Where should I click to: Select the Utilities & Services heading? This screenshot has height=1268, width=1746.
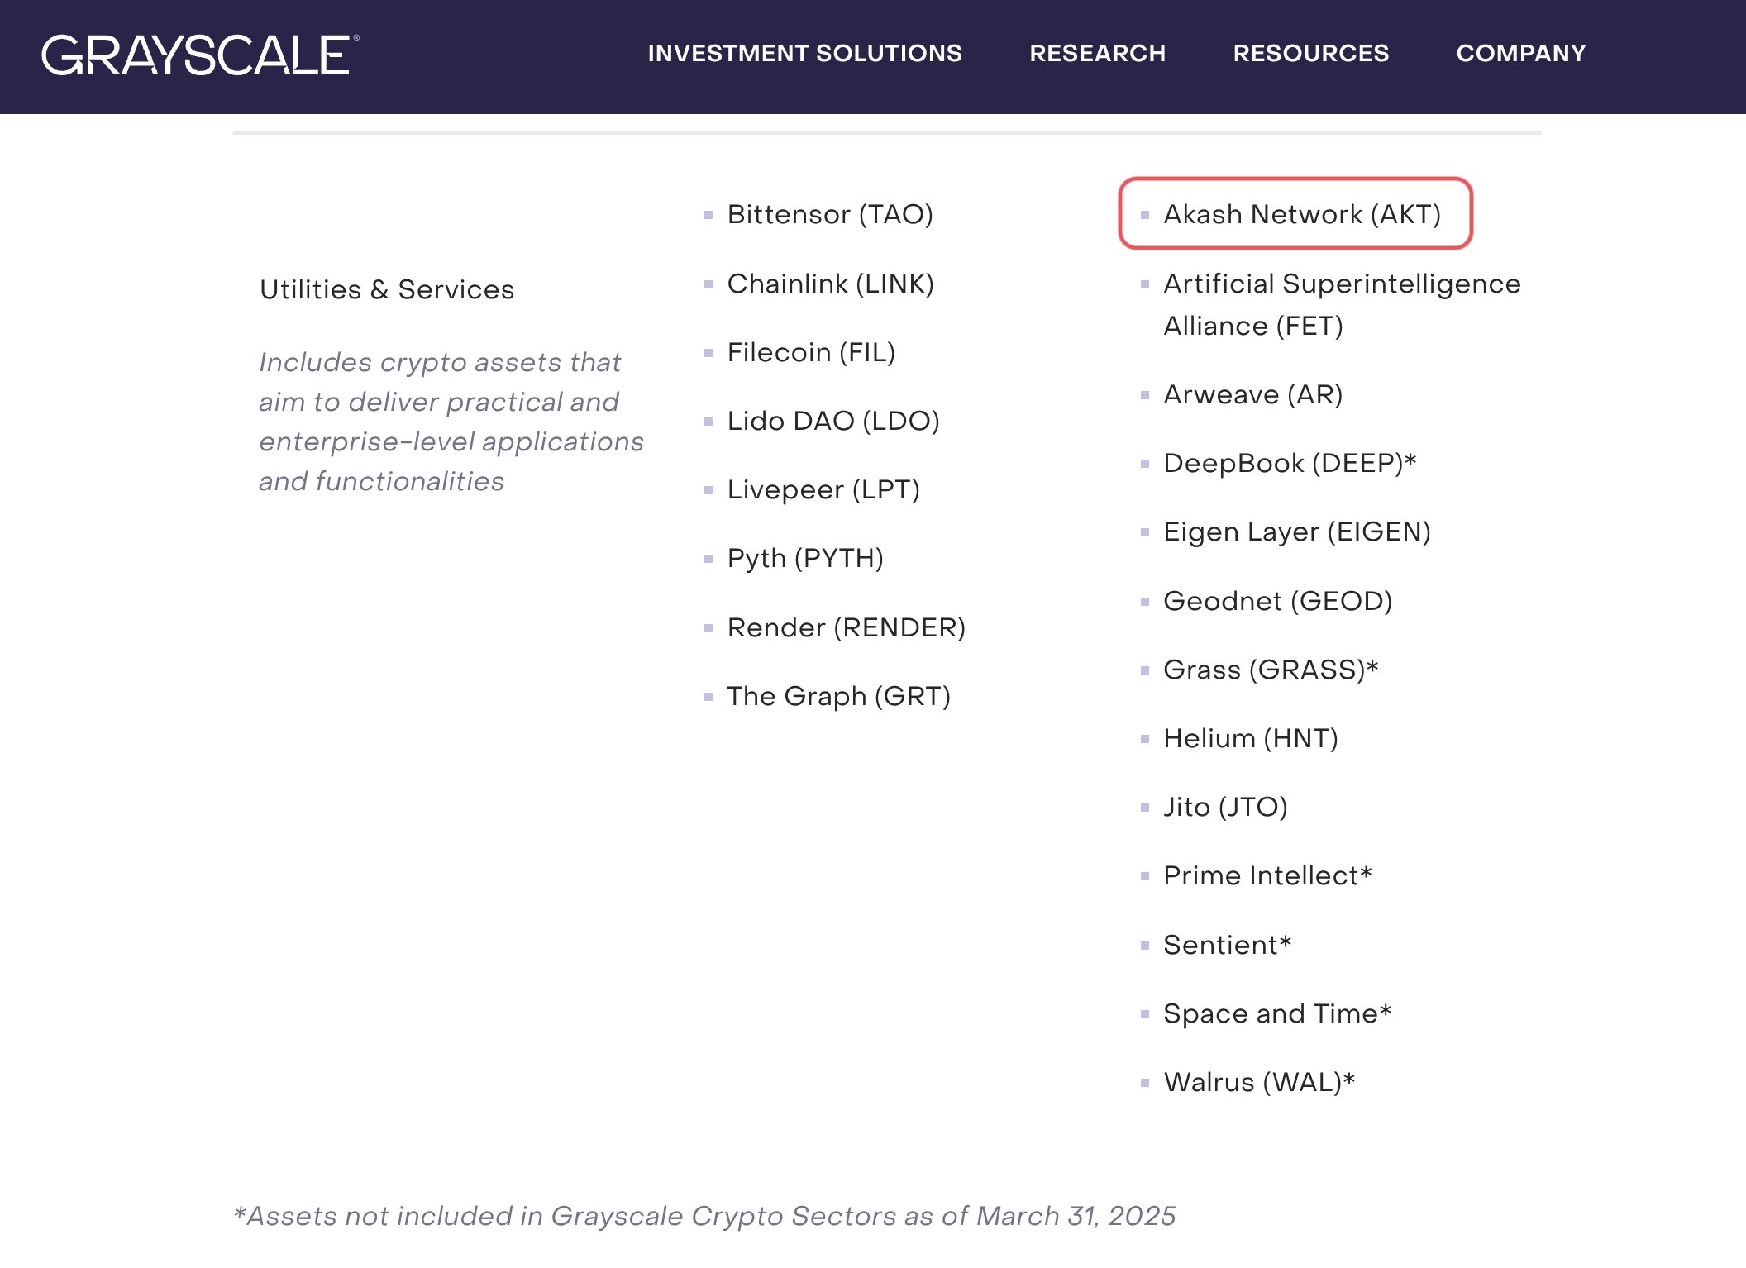tap(387, 289)
